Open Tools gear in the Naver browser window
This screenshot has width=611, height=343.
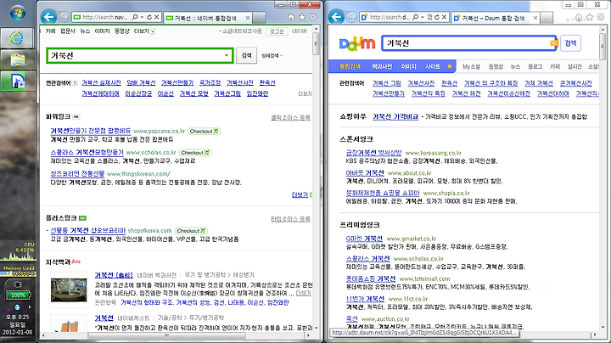(x=313, y=17)
